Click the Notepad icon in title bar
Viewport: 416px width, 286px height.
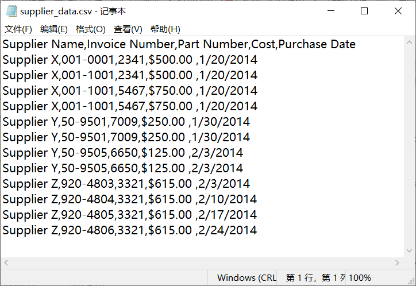pyautogui.click(x=11, y=11)
